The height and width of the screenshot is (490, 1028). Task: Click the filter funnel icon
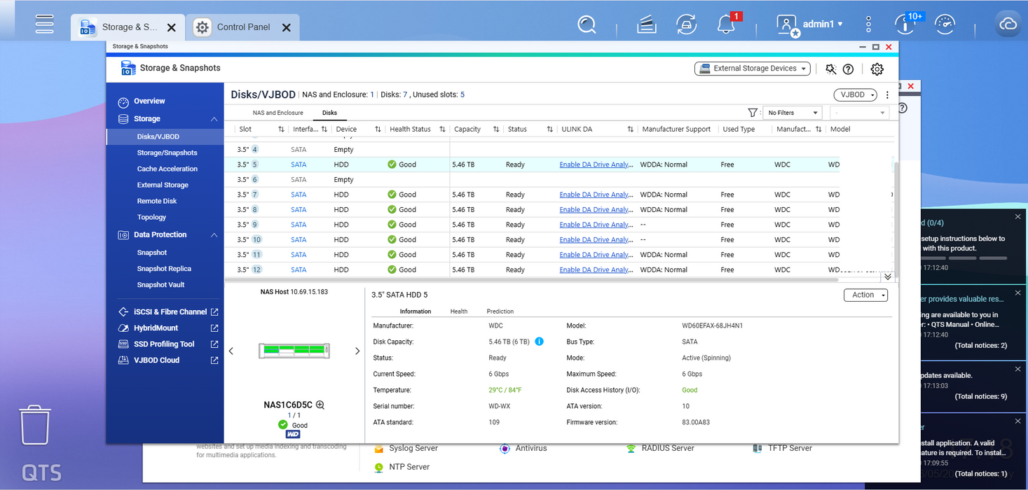coord(753,113)
